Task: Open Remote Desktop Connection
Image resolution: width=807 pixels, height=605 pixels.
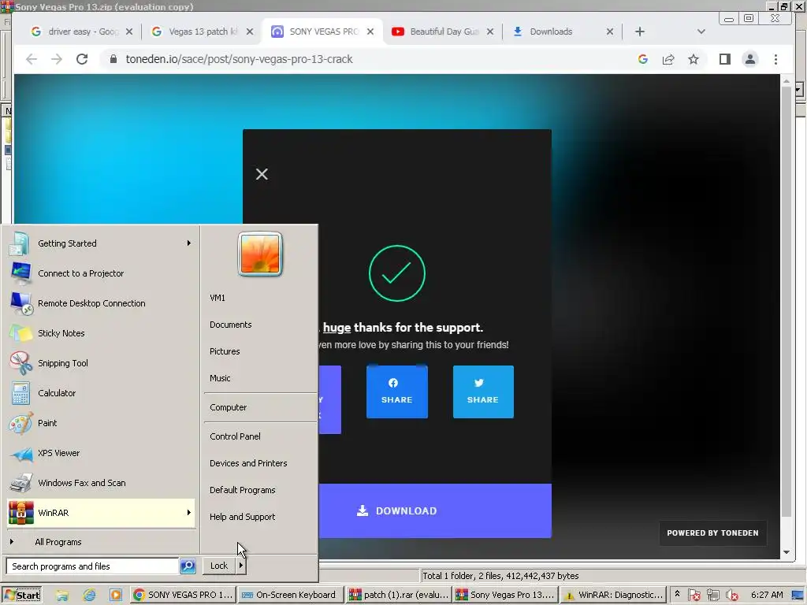Action: pos(101,303)
